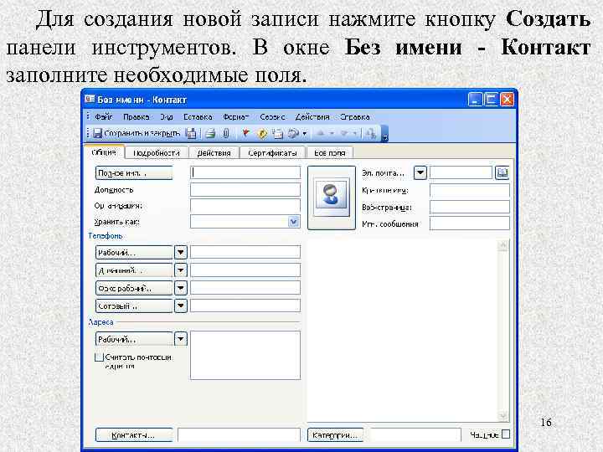Open the Вид menu
Viewport: 603px width, 452px height.
tap(167, 116)
